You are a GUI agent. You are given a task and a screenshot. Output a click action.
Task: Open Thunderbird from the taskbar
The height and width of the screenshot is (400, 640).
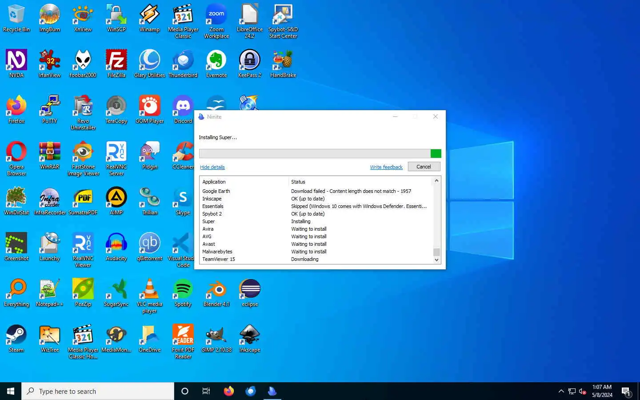[x=251, y=391]
